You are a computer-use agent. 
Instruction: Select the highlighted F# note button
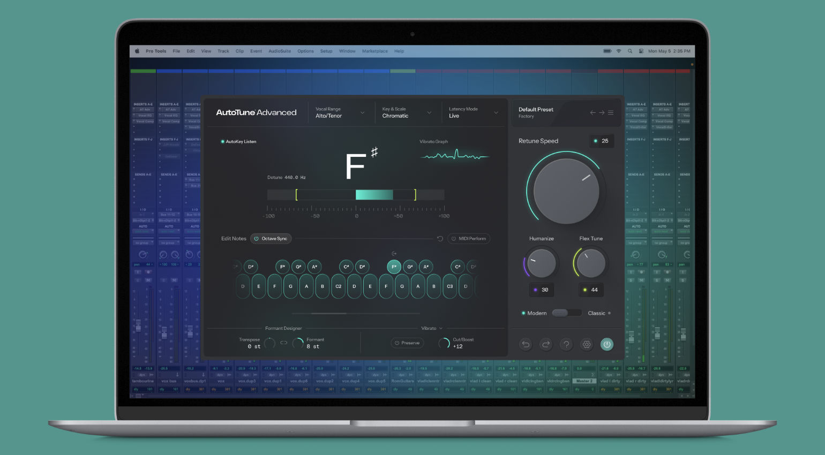(x=394, y=267)
